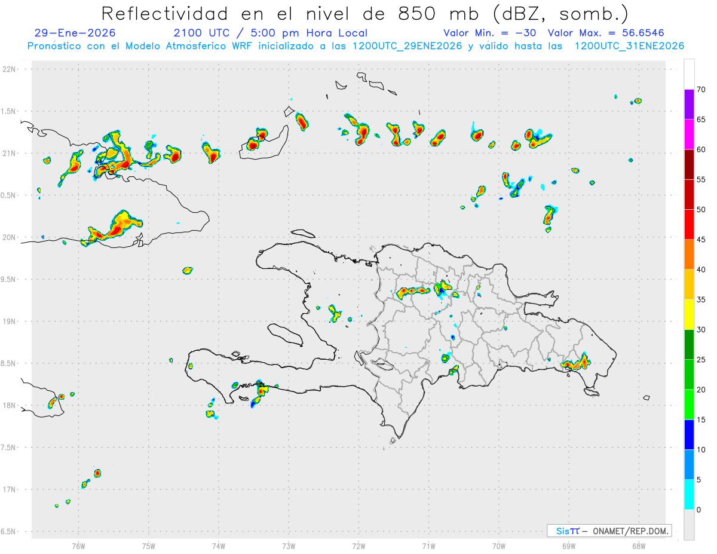Viewport: 717px width, 554px height.
Task: Click the '70W' longitude label
Action: [499, 546]
